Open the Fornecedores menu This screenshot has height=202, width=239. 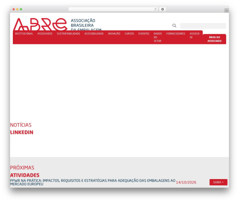(175, 33)
